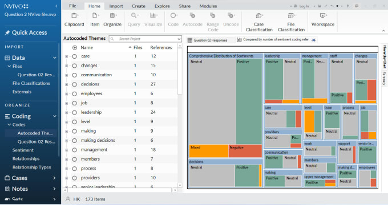388x205 pixels.
Task: Open File Classifications in sidebar
Action: coord(31,83)
